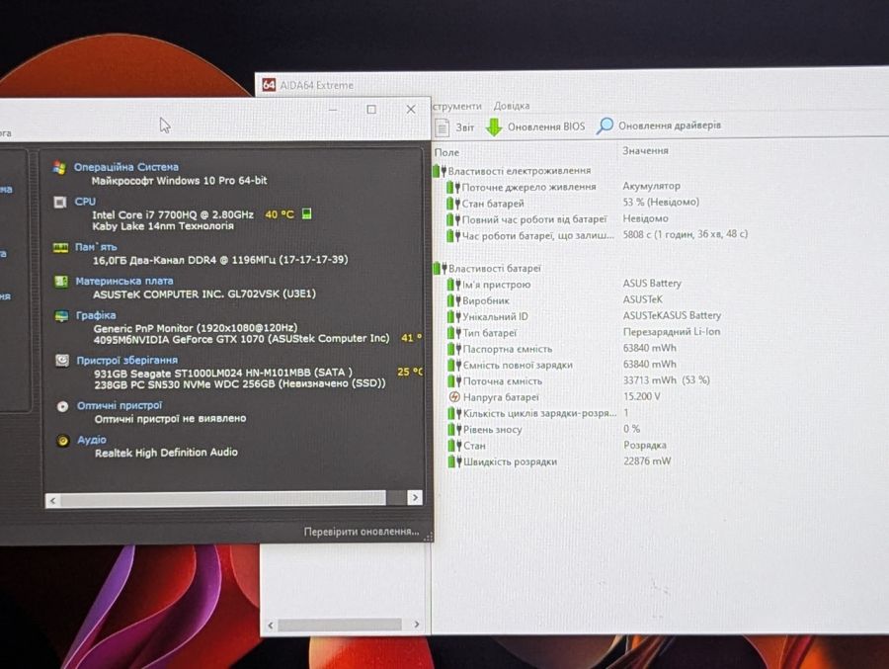Select the Час роботи батареї, що залиш... row
The height and width of the screenshot is (669, 889).
pyautogui.click(x=598, y=235)
